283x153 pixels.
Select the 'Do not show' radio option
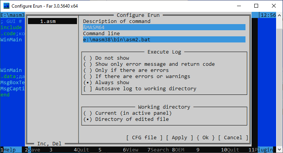pos(88,58)
